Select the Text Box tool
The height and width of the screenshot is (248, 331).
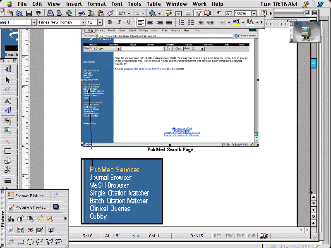8,101
